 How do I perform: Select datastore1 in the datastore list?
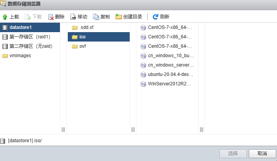point(30,27)
